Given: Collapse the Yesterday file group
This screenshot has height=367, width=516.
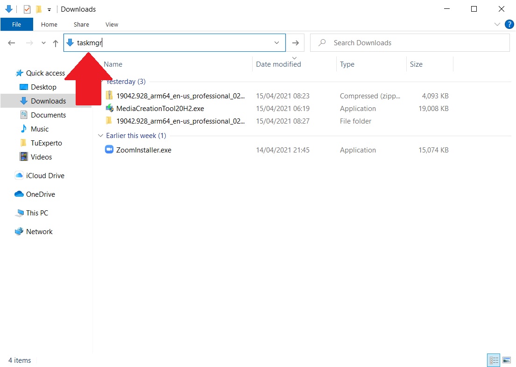Looking at the screenshot, I should point(100,82).
